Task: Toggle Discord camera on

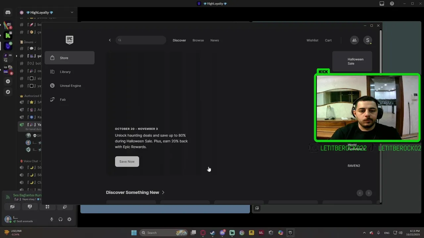Action: pos(12,207)
